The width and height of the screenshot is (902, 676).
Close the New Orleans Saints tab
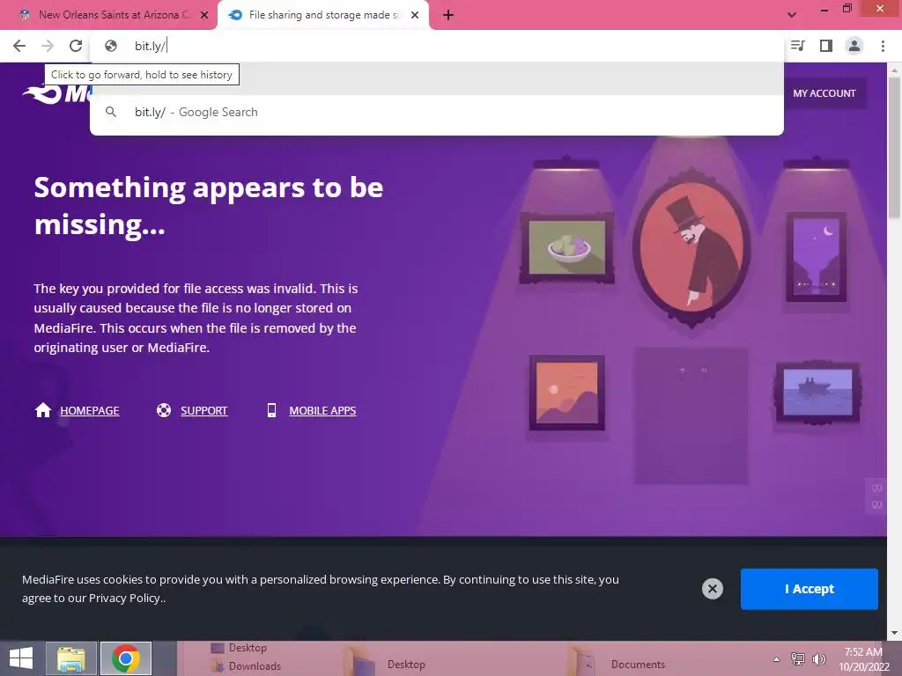204,15
